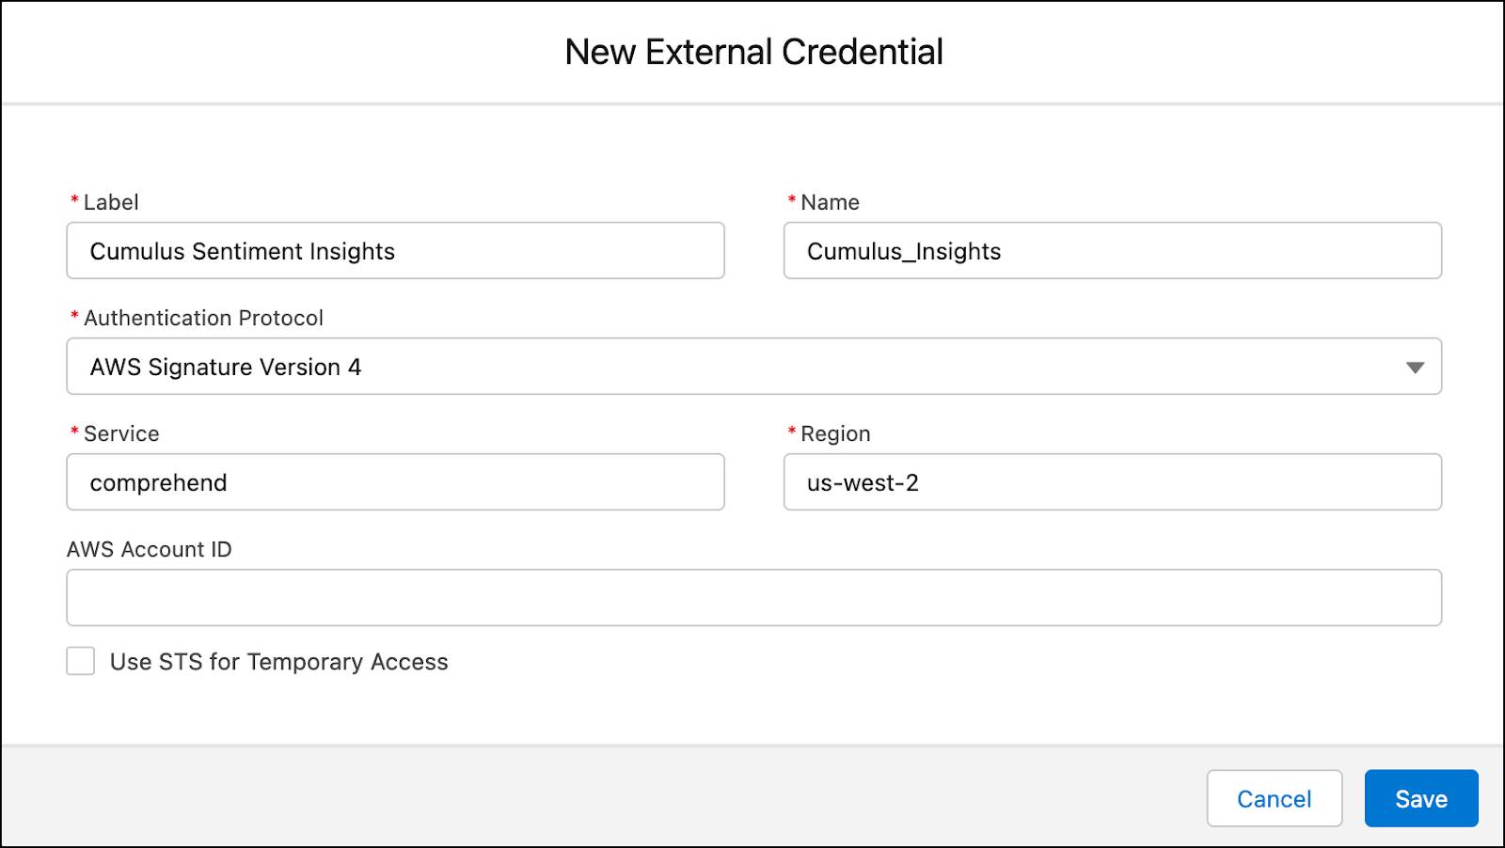Click the empty AWS Account ID field
Screen dimensions: 1505x848
coord(752,597)
